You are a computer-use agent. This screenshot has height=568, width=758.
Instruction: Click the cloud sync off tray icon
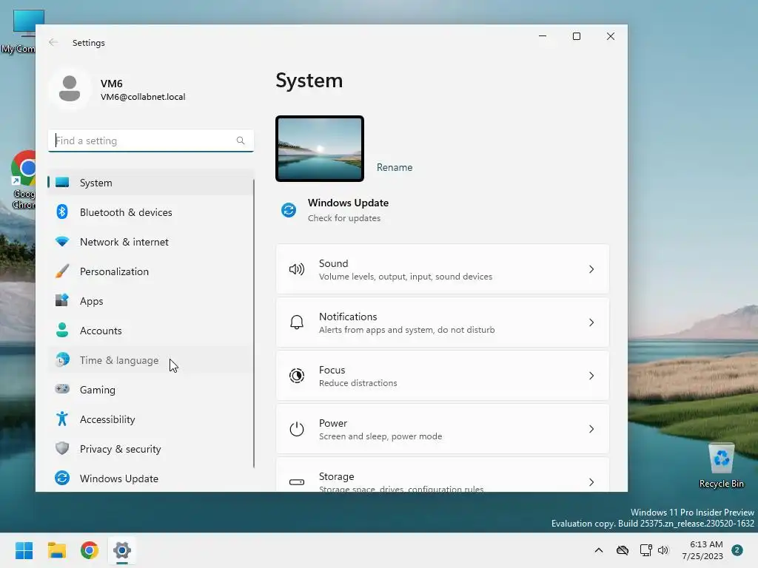pyautogui.click(x=622, y=550)
